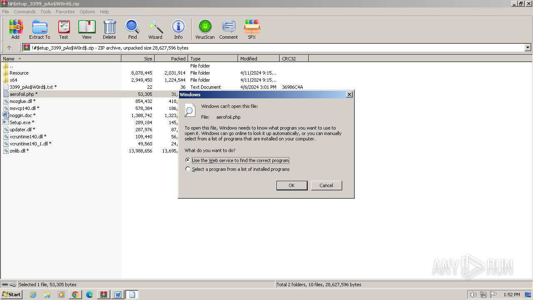This screenshot has height=300, width=533.
Task: Open File Explorer taskbar icon
Action: click(47, 295)
